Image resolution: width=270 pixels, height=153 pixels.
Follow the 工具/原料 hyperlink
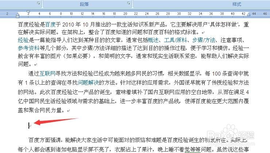tap(175, 40)
